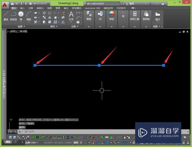Image resolution: width=192 pixels, height=147 pixels.
Task: Expand the 绘图 (Draw) panel
Action: [21, 26]
